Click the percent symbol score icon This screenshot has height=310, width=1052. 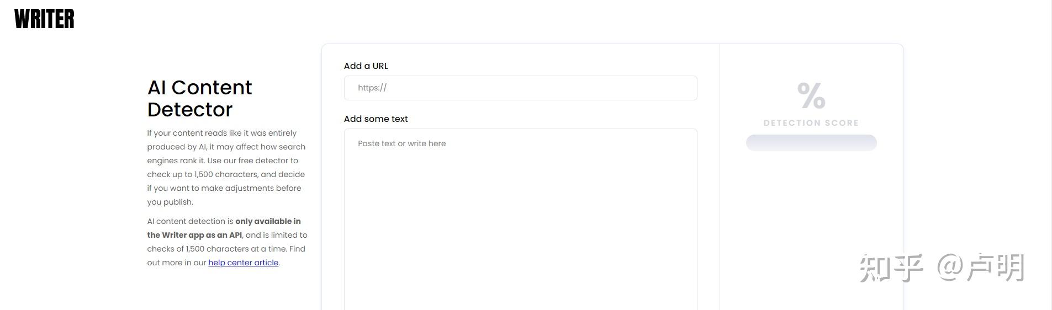pyautogui.click(x=811, y=95)
